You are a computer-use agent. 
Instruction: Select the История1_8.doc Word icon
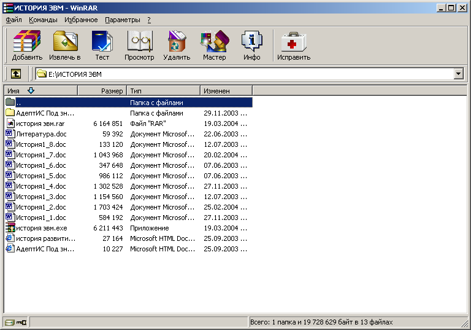coord(10,144)
